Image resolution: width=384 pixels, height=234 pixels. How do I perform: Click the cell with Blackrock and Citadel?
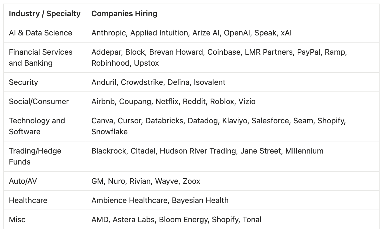click(207, 151)
